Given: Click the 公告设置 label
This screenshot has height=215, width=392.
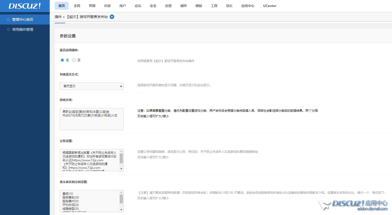Looking at the screenshot, I should (x=66, y=141).
